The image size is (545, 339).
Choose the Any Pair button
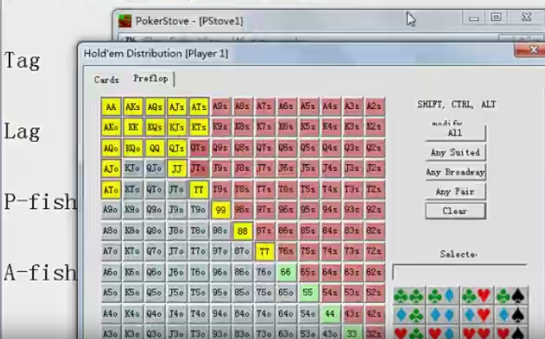(x=455, y=192)
